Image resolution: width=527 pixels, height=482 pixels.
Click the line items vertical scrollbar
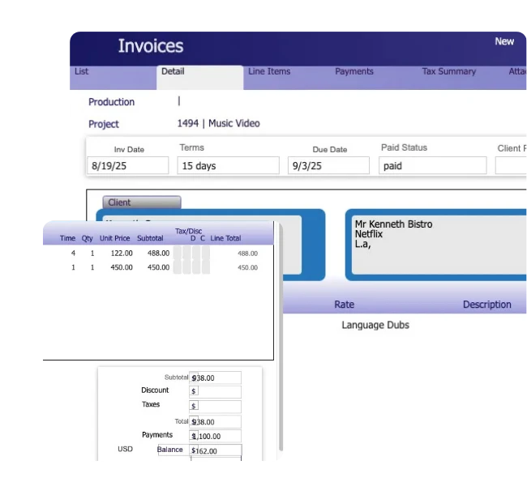[281, 336]
